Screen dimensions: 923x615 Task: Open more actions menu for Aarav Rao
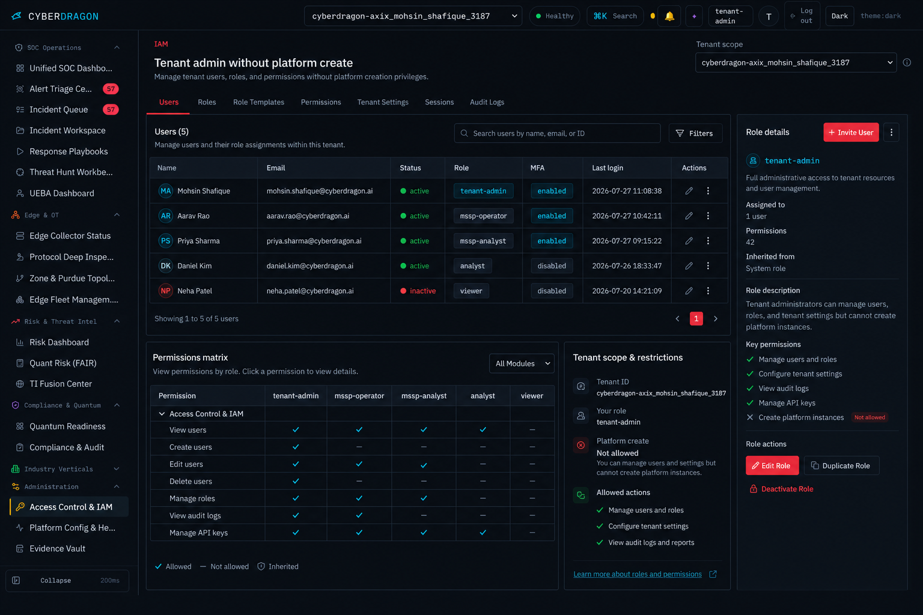(x=708, y=216)
